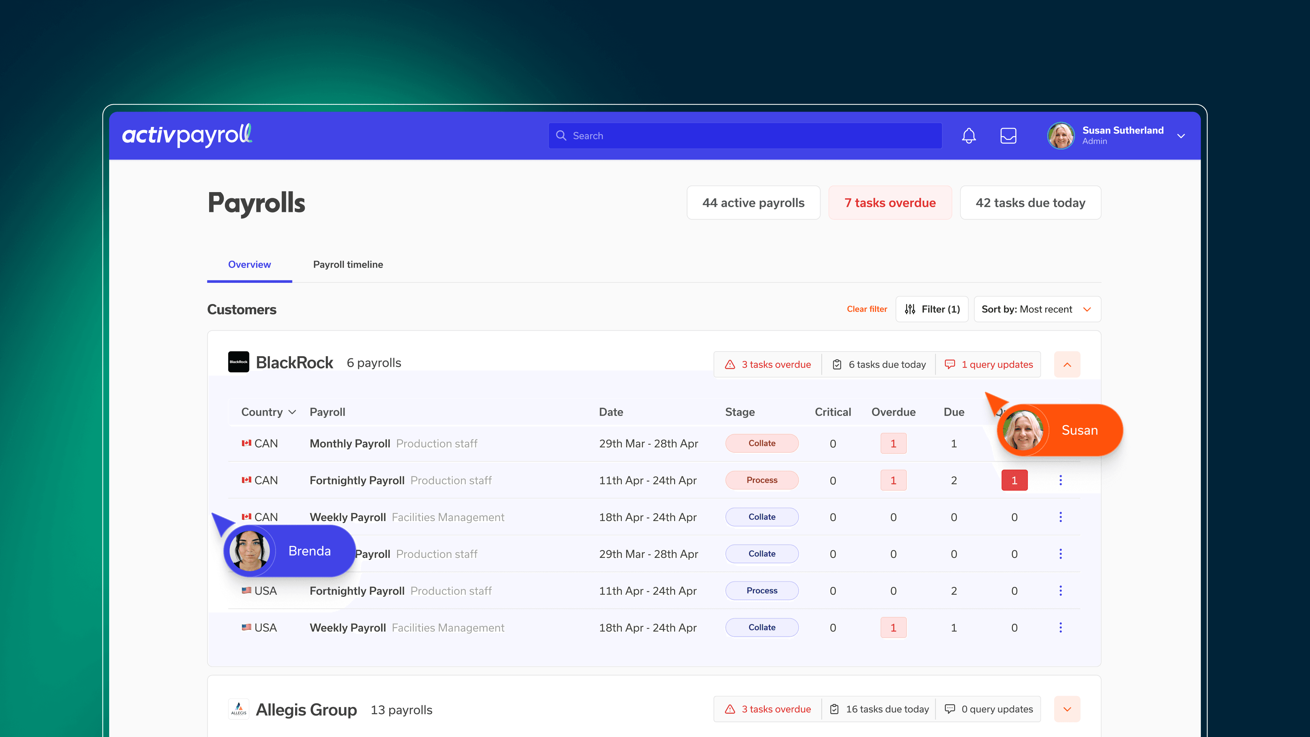Screen dimensions: 1310x737
Task: Click 'Fortnightly Payroll' name in USA row
Action: coord(357,591)
